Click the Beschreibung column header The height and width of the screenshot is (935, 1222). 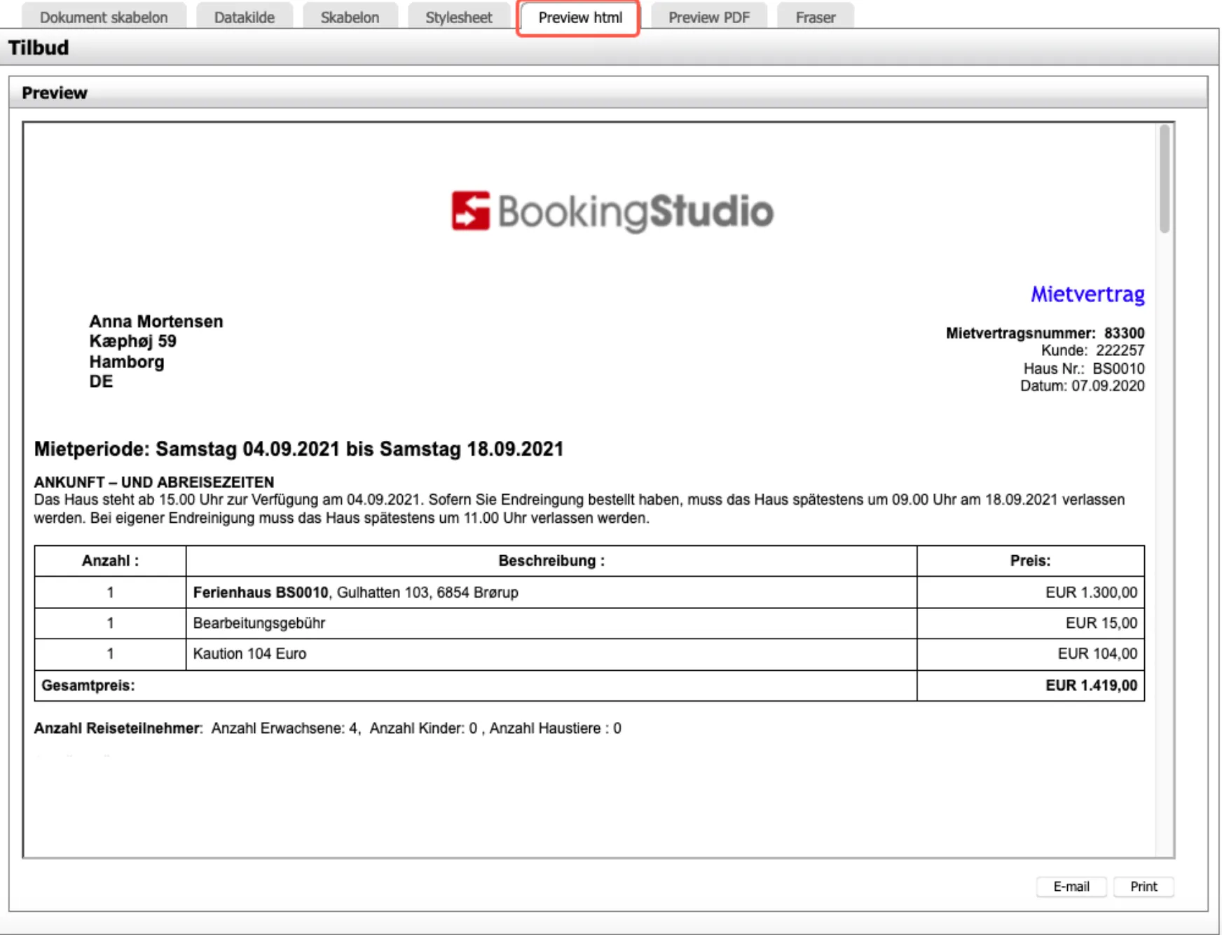(551, 561)
